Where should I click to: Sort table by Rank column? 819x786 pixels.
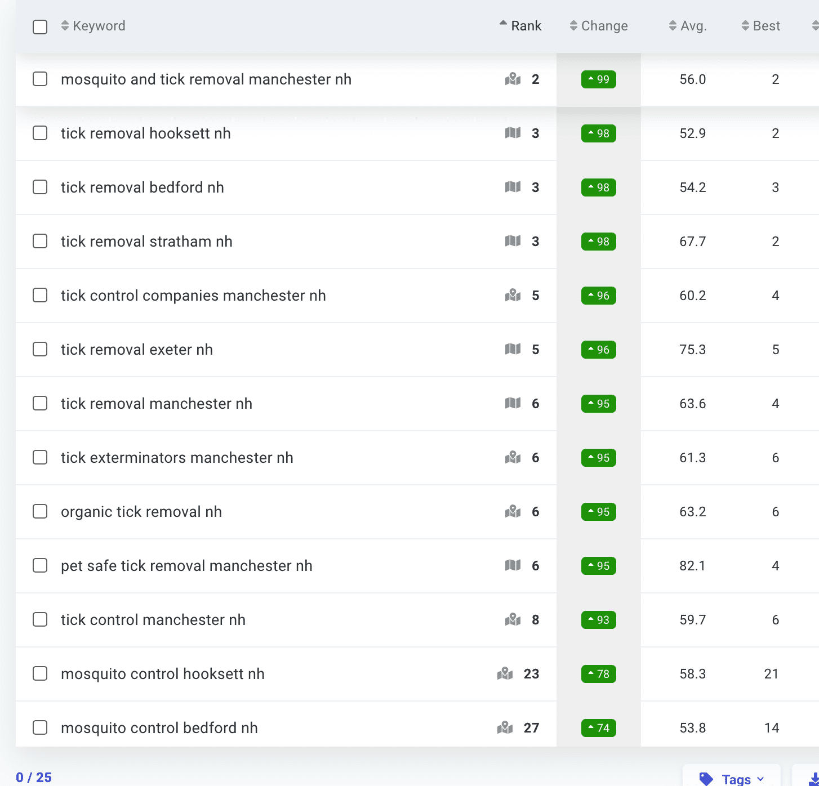tap(520, 26)
